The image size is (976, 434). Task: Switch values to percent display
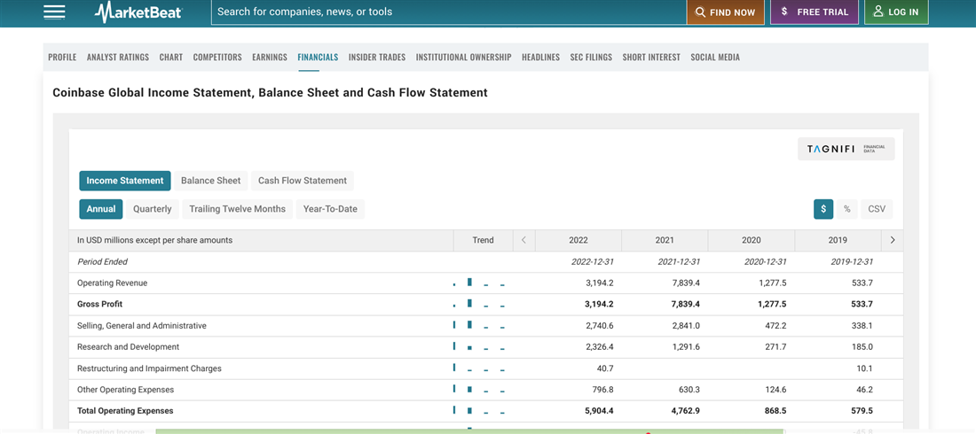point(846,209)
